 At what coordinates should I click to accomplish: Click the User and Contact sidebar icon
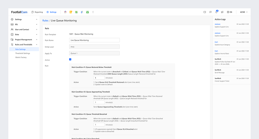(x=12, y=30)
